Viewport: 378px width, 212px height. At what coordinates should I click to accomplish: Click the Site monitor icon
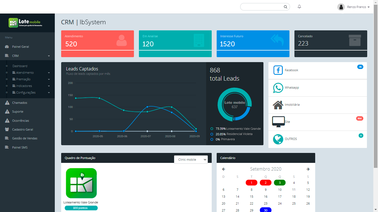click(278, 121)
